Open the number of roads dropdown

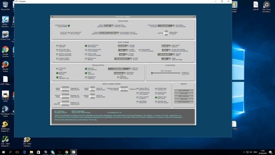click(x=123, y=55)
